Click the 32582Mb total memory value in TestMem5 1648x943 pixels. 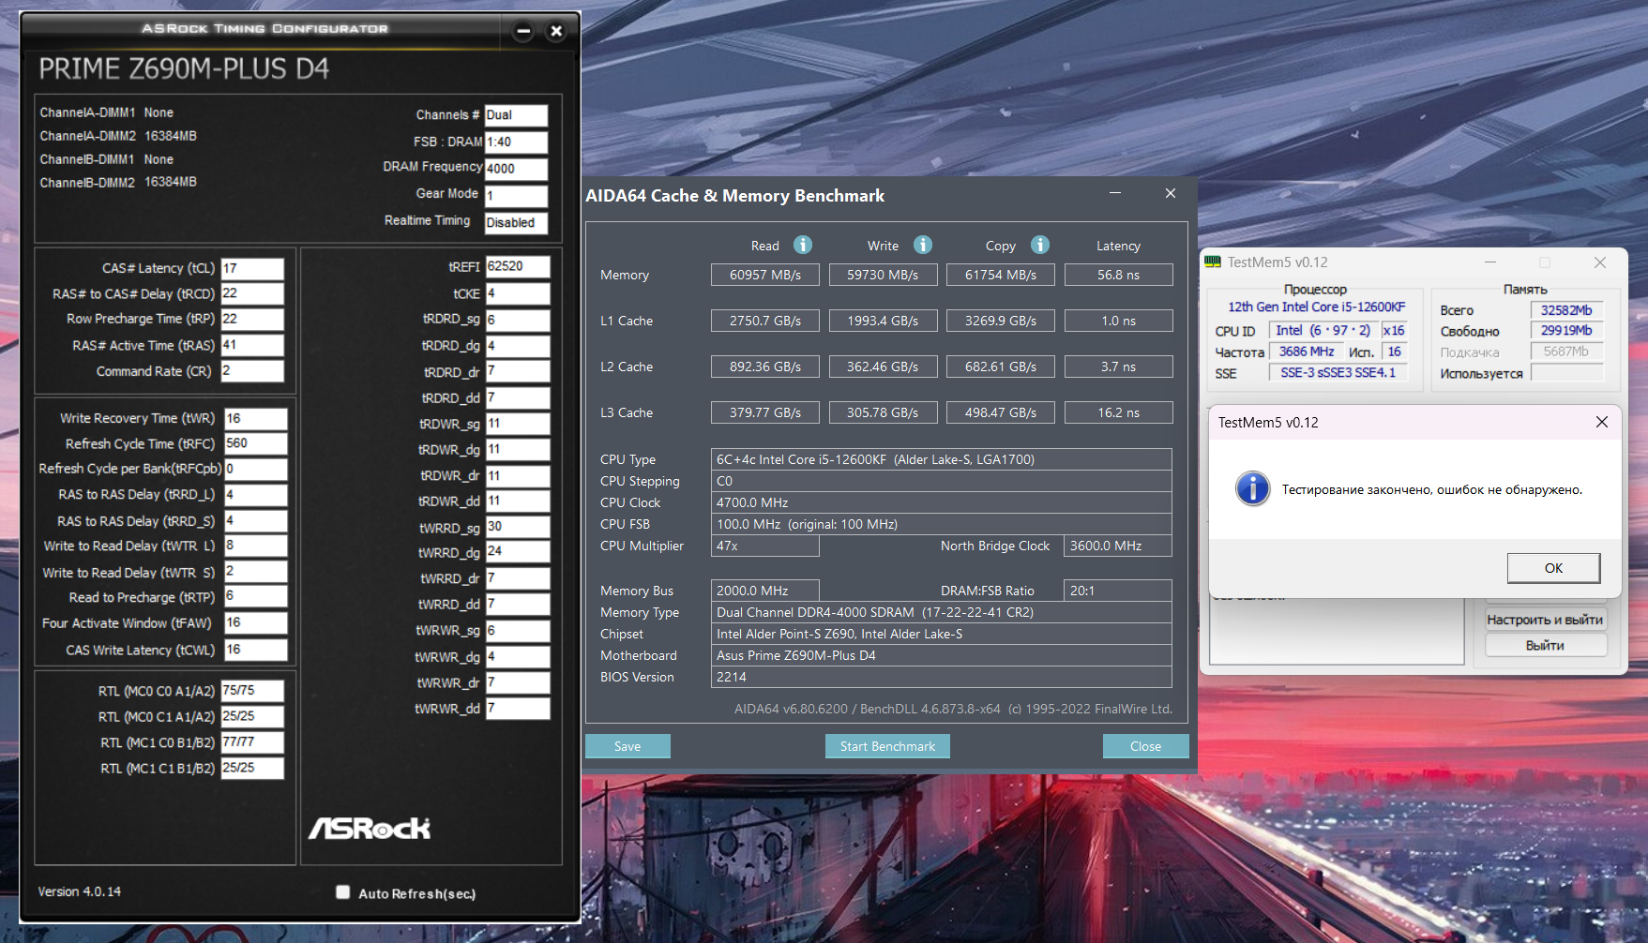tap(1566, 310)
